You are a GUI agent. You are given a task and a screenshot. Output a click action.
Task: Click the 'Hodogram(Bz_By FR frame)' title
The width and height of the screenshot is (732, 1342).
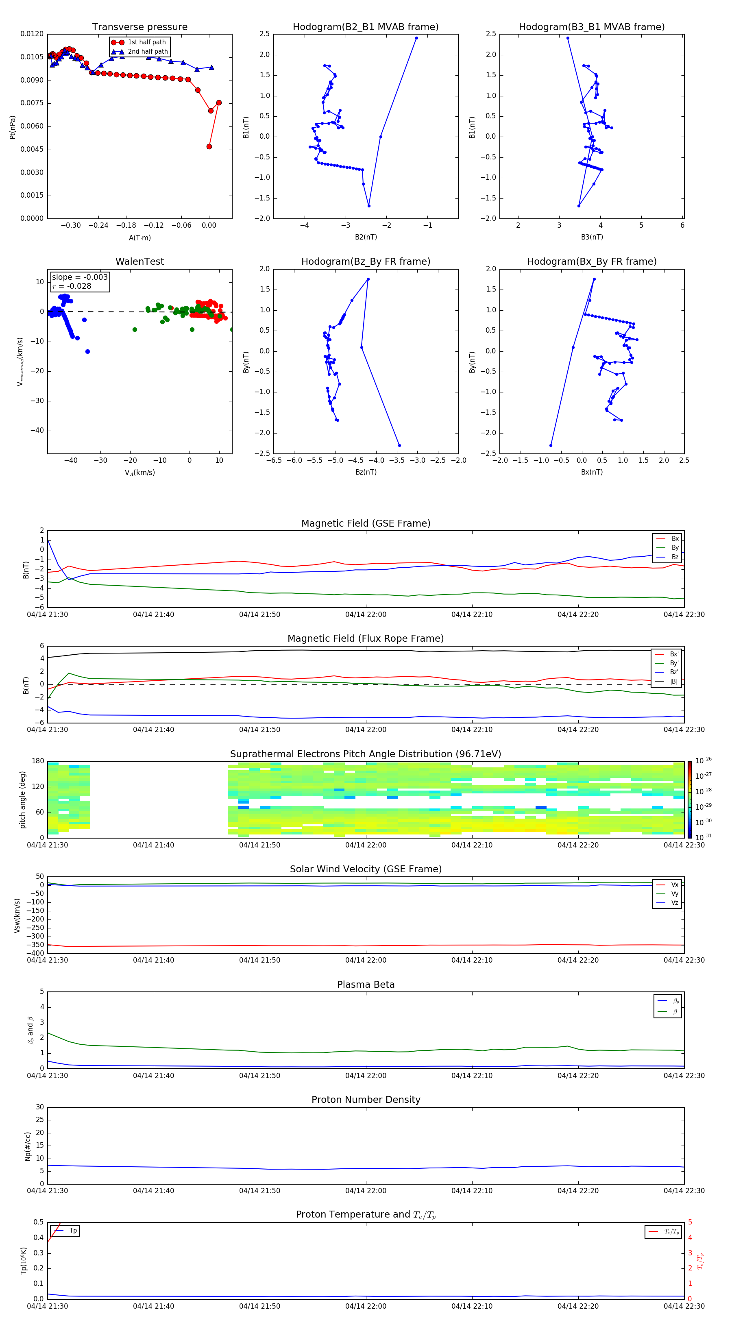(x=366, y=261)
